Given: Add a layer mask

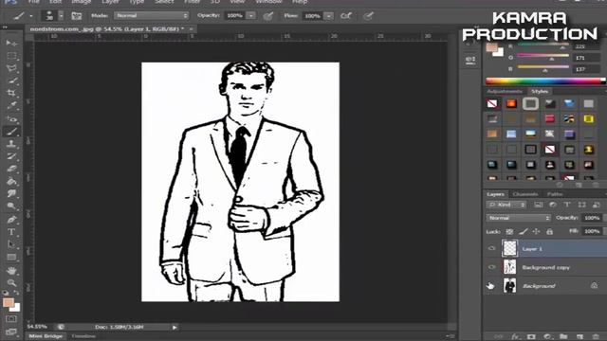Looking at the screenshot, I should [x=531, y=337].
